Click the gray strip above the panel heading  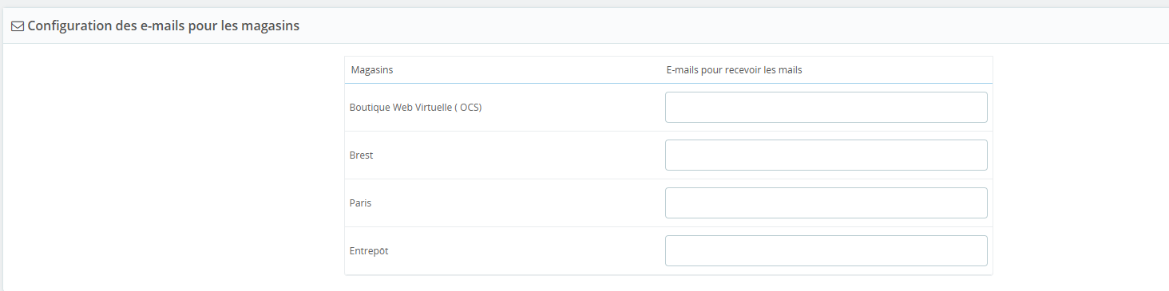coord(584,4)
